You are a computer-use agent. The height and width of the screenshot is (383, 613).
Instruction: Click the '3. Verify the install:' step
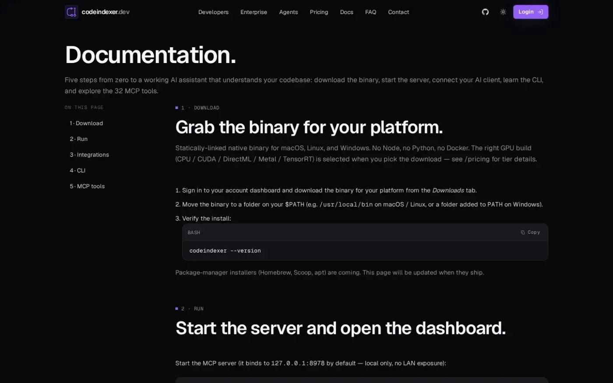(x=203, y=218)
